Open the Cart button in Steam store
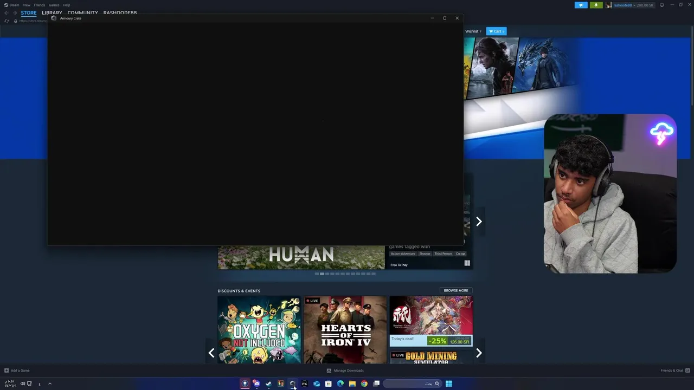 tap(496, 31)
